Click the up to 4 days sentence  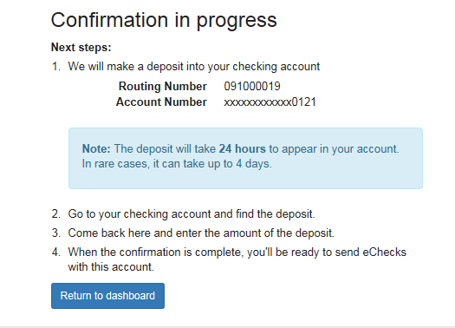tap(177, 164)
